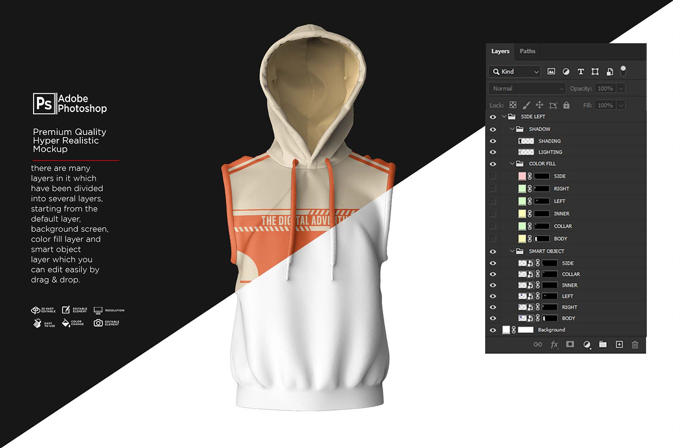673x448 pixels.
Task: Lock transparent pixels
Action: pyautogui.click(x=513, y=105)
